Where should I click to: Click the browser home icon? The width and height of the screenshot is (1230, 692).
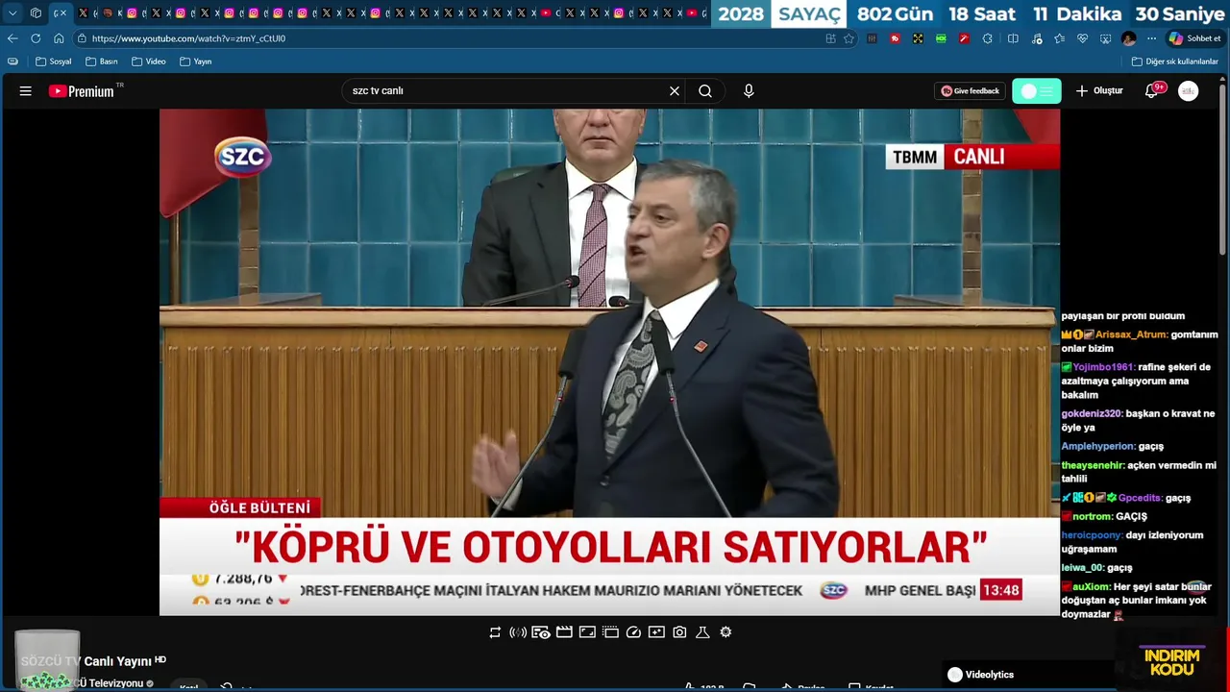pyautogui.click(x=59, y=38)
